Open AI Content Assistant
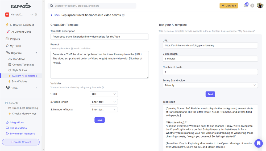266x151 pixels. (22, 25)
